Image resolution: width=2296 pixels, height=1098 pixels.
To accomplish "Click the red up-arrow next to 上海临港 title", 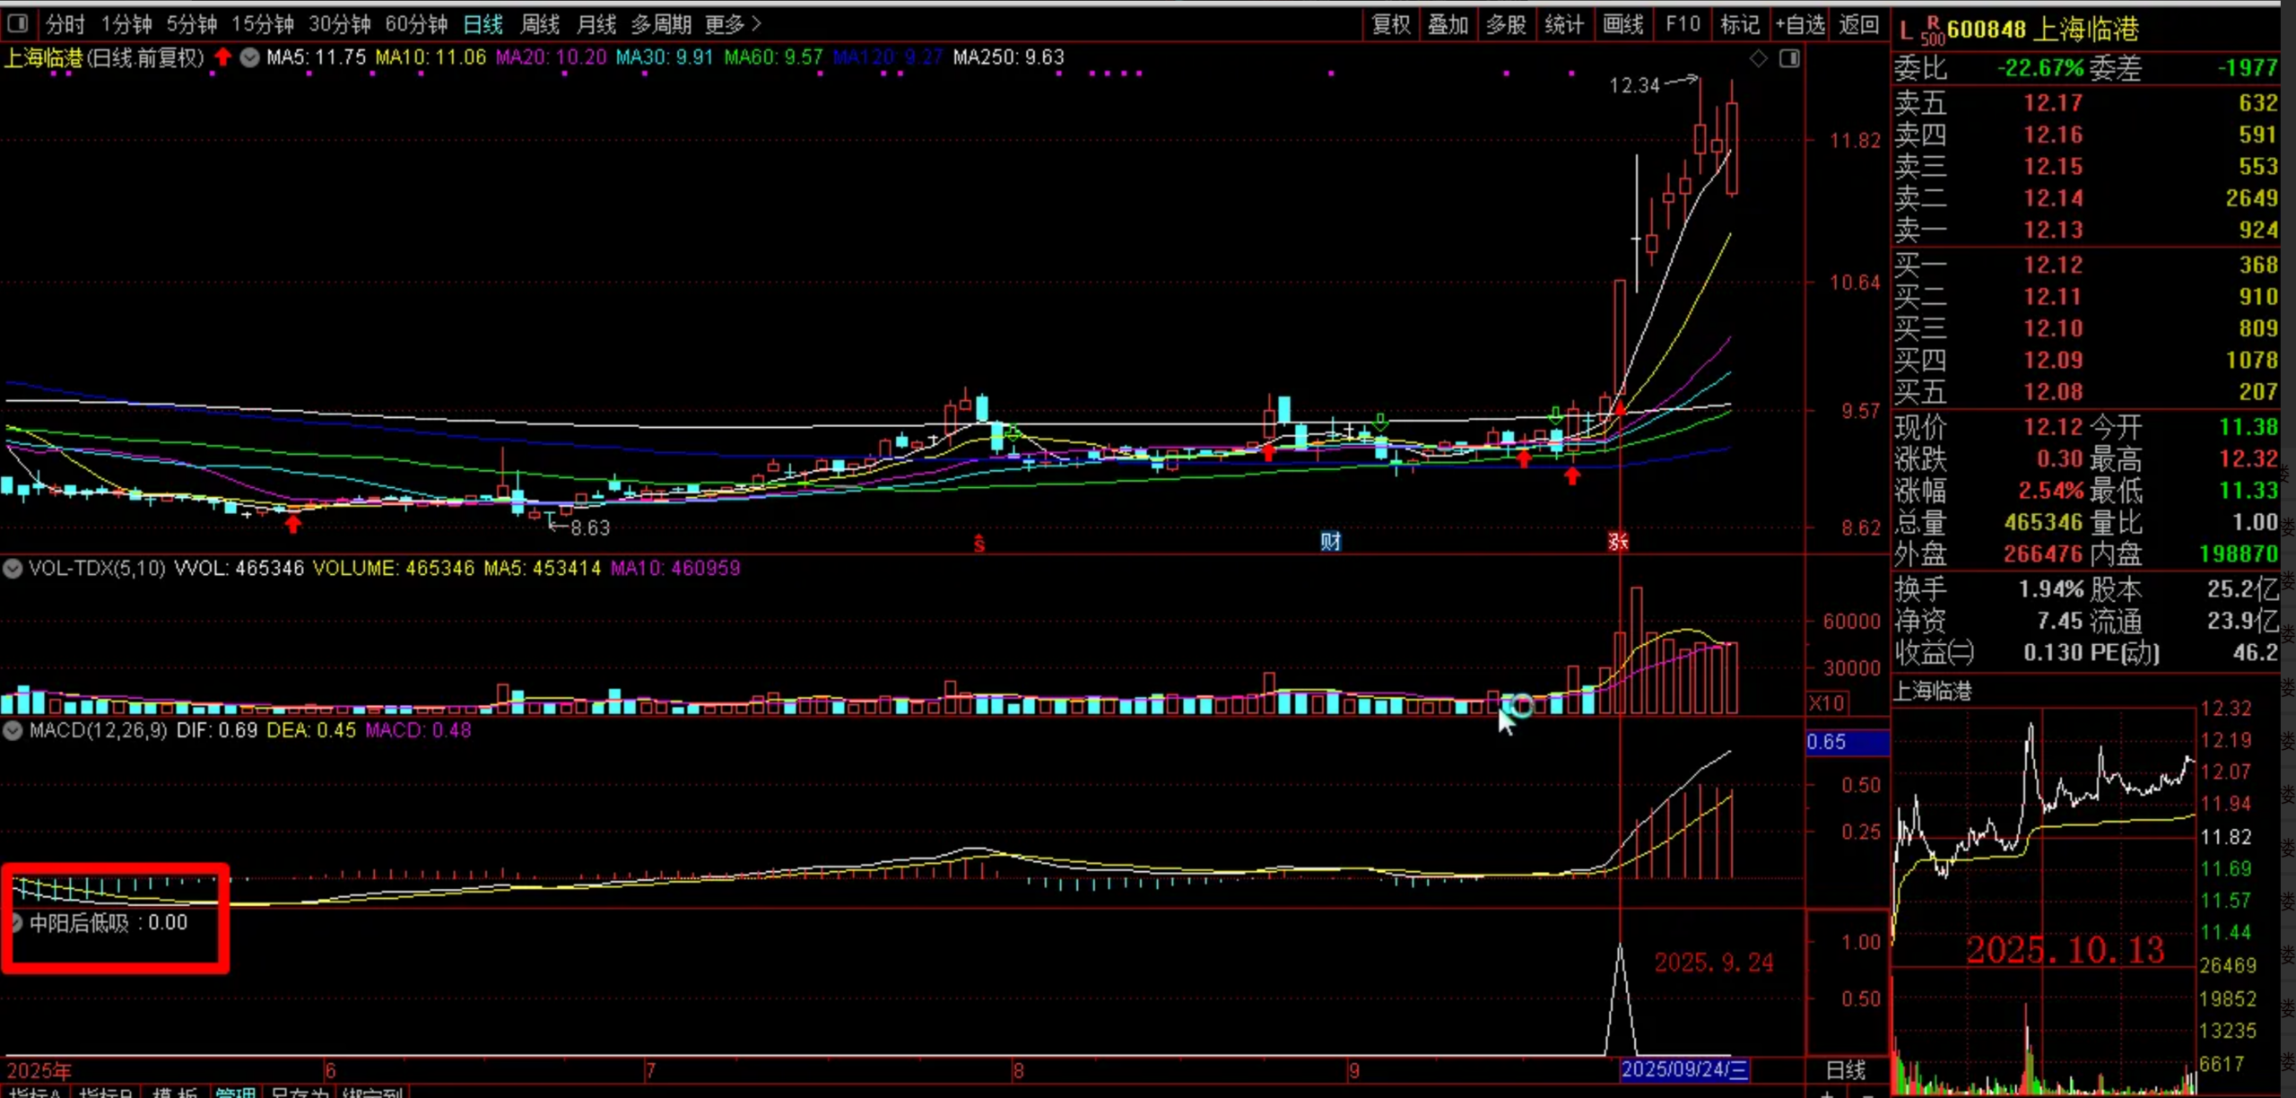I will click(x=222, y=57).
